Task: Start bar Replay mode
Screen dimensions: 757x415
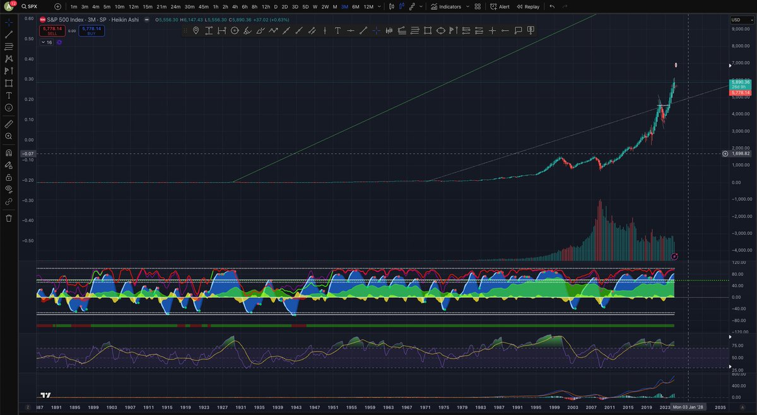Action: coord(527,6)
